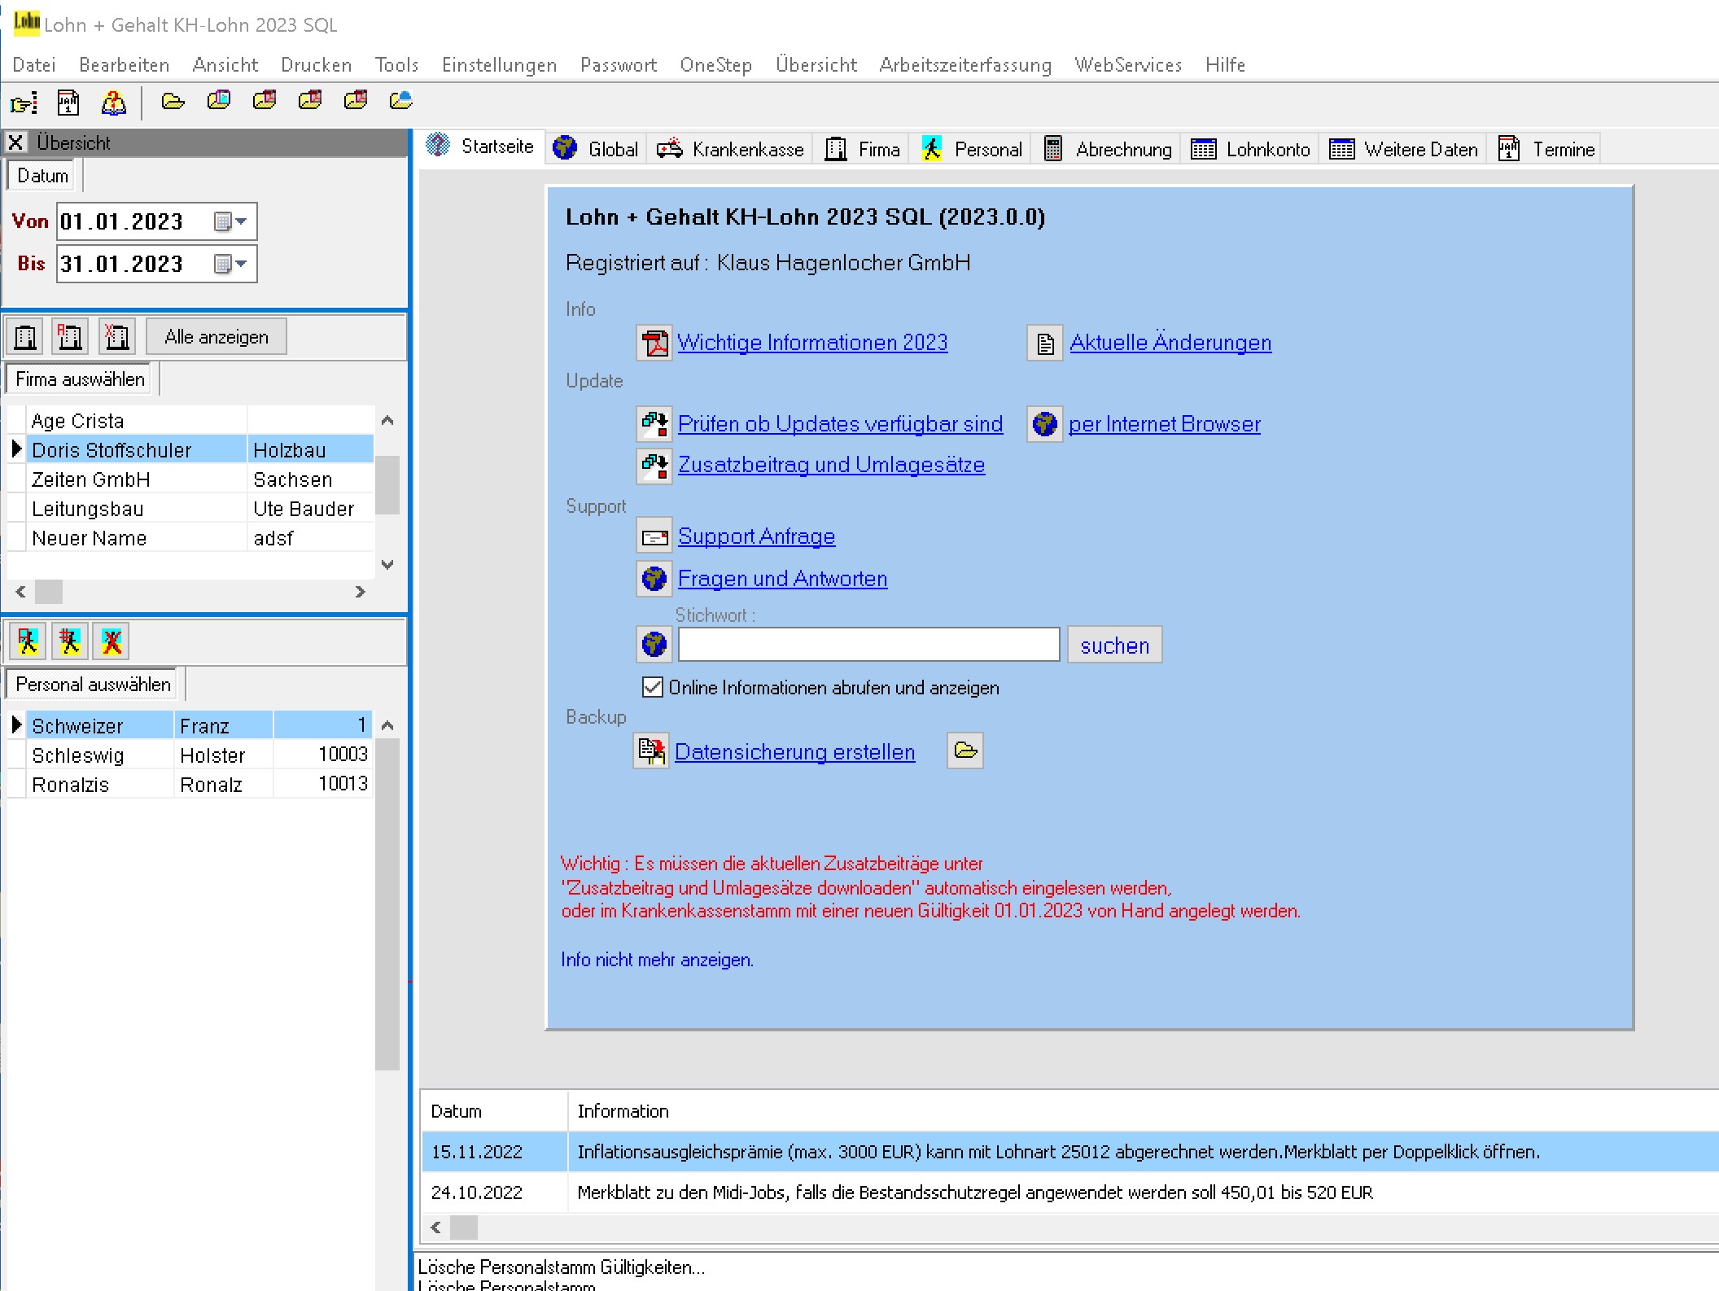Click scroll right arrow under Firma list
The width and height of the screenshot is (1719, 1291).
tap(360, 592)
